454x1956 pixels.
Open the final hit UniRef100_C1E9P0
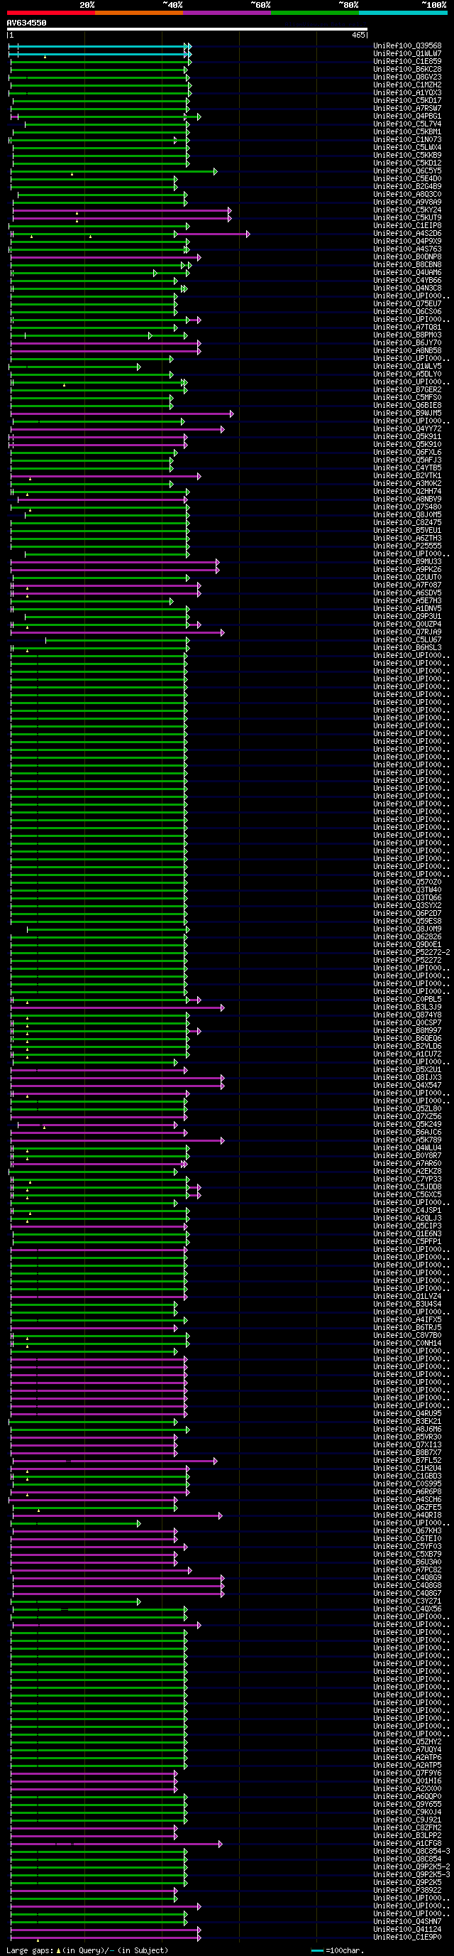tap(407, 1937)
